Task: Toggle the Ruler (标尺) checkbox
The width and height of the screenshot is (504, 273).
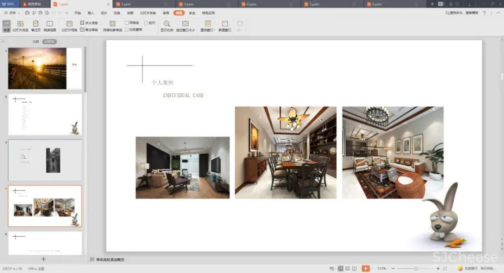Action: (146, 23)
